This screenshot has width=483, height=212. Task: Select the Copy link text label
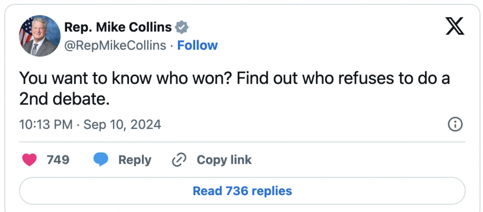(224, 160)
